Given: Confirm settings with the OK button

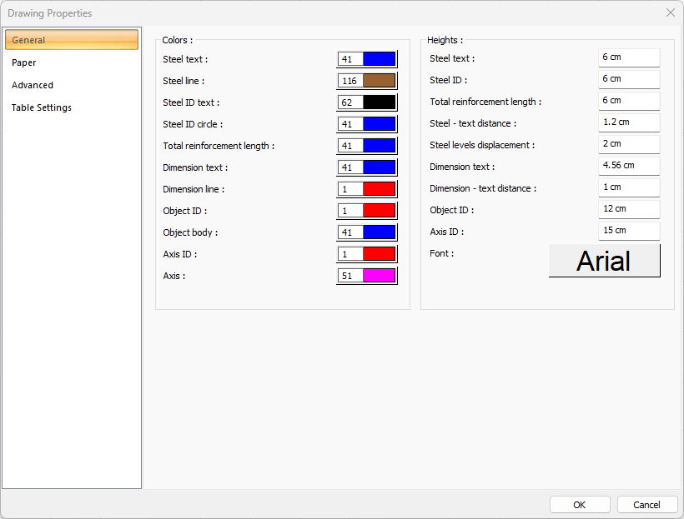Looking at the screenshot, I should pos(580,505).
